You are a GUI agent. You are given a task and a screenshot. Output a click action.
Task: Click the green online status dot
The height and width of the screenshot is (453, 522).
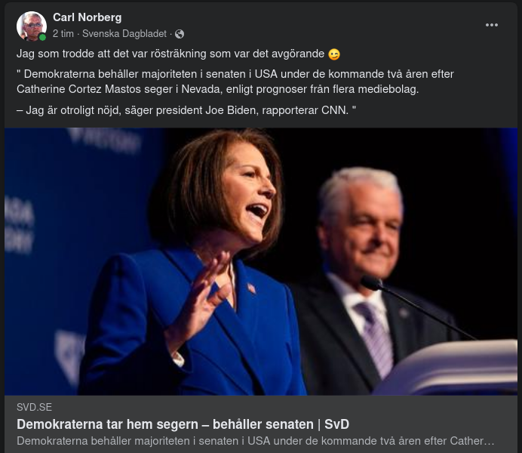[43, 37]
